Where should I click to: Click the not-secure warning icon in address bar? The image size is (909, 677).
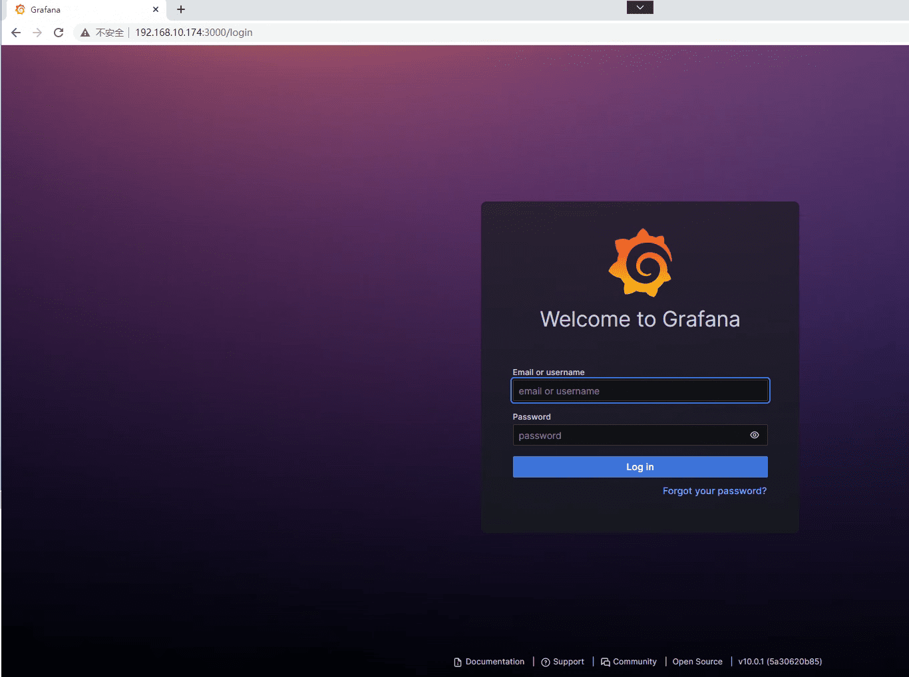pos(85,33)
